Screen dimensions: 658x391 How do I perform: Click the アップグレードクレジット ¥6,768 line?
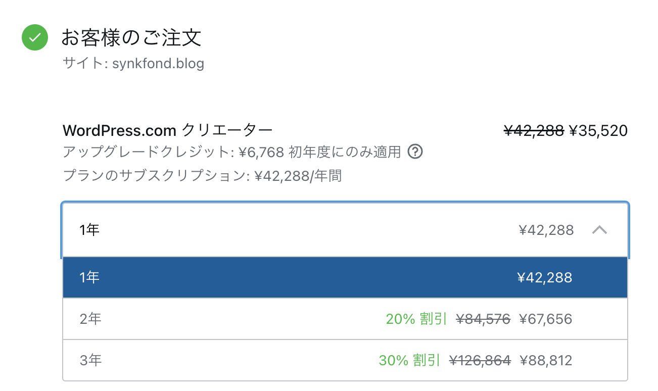pos(232,152)
